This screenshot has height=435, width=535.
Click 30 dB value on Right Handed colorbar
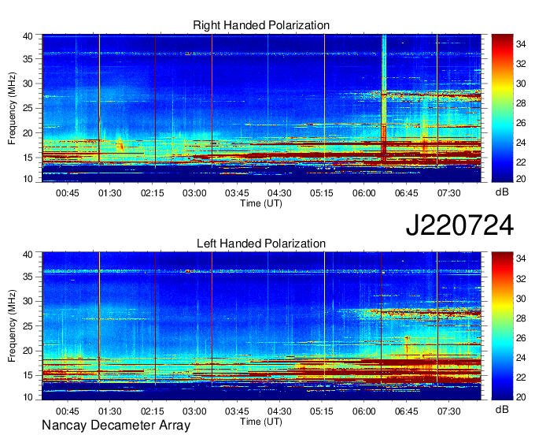click(x=521, y=84)
